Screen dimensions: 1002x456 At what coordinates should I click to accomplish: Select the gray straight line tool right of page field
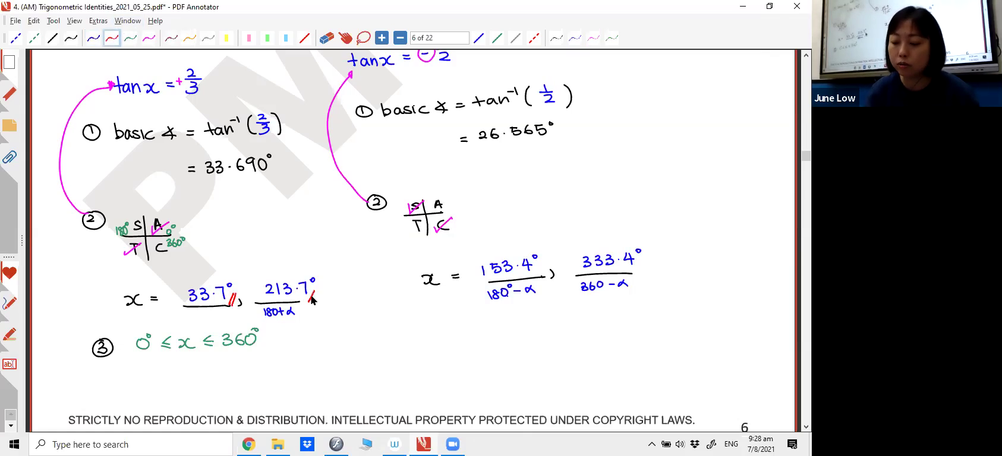coord(515,38)
